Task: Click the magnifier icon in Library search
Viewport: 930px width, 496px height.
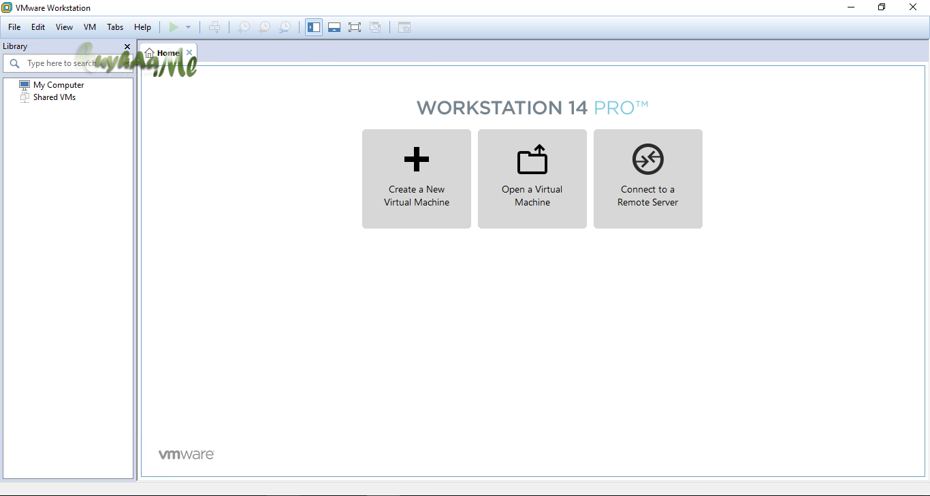Action: [14, 63]
